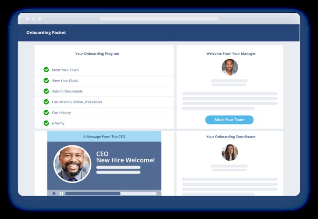The image size is (318, 219).
Task: Open the E-Verify step
Action: click(58, 123)
